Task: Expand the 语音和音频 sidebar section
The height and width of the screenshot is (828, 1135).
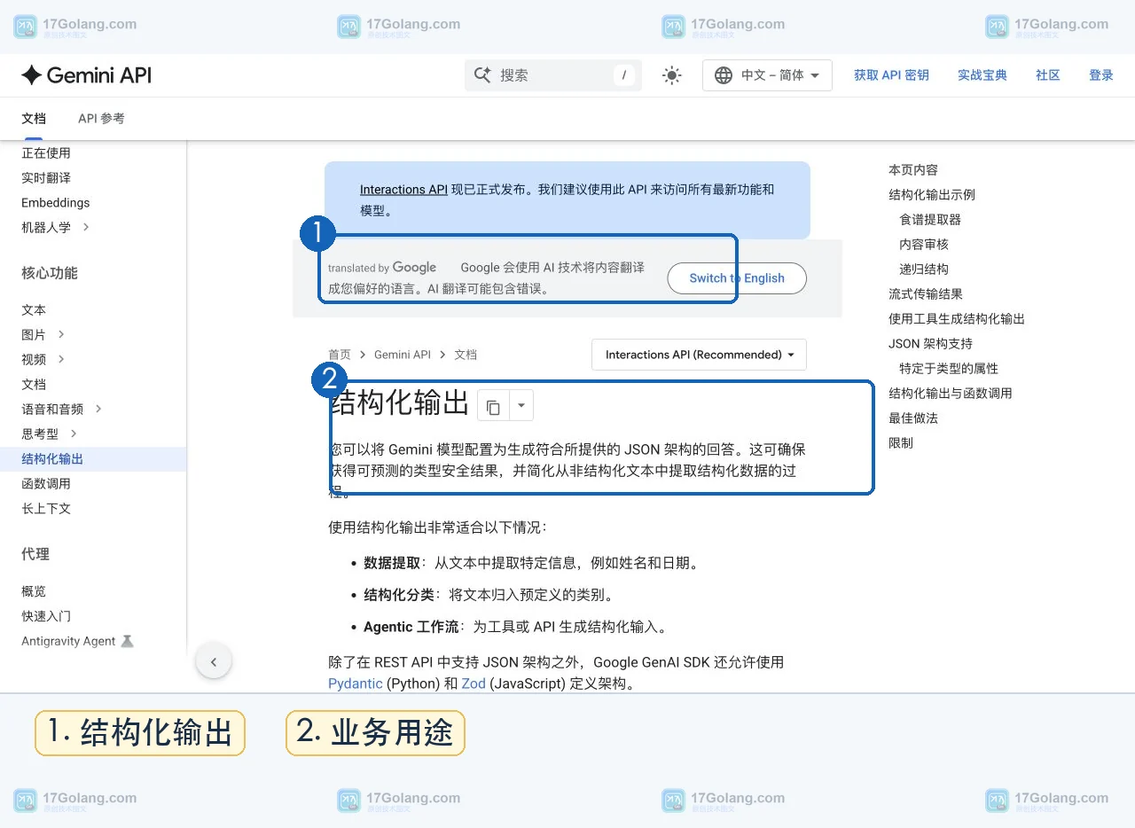Action: click(98, 409)
